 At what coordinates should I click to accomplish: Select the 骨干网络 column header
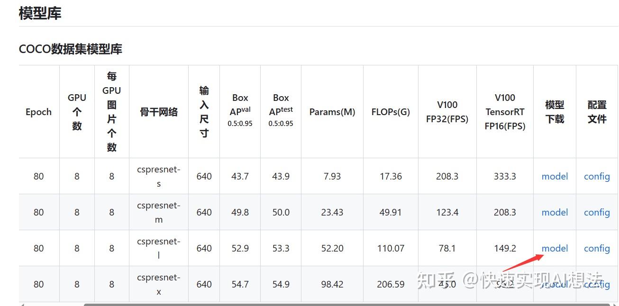pyautogui.click(x=159, y=112)
